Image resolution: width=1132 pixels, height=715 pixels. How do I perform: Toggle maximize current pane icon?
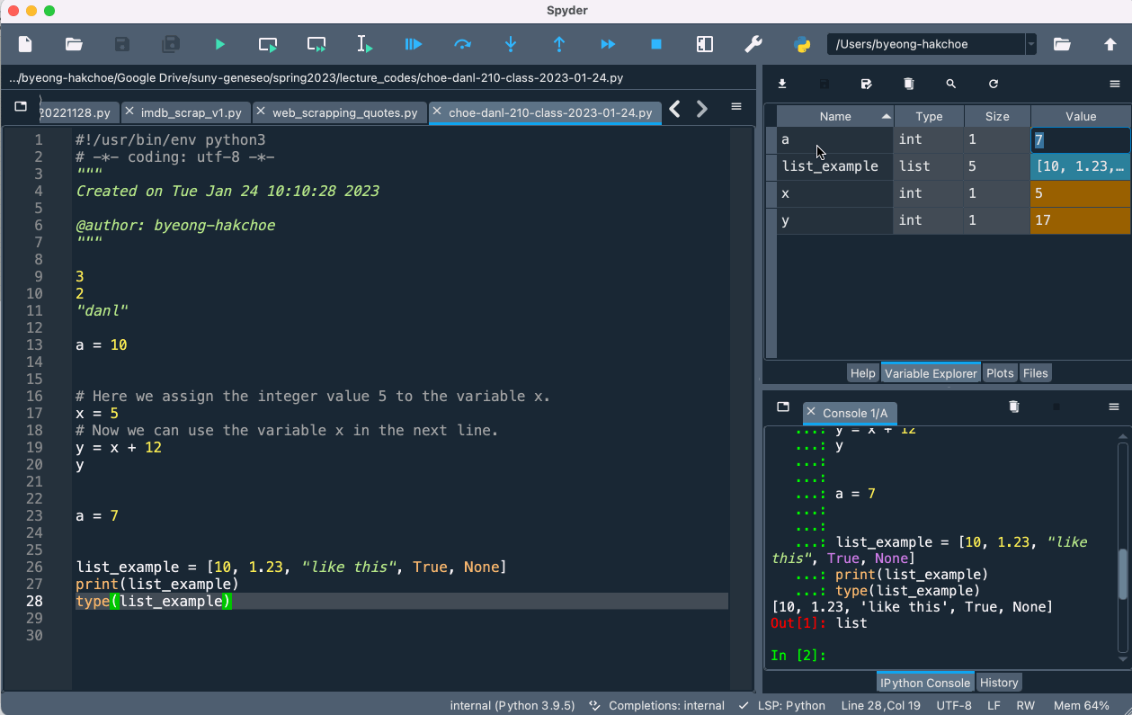tap(705, 44)
